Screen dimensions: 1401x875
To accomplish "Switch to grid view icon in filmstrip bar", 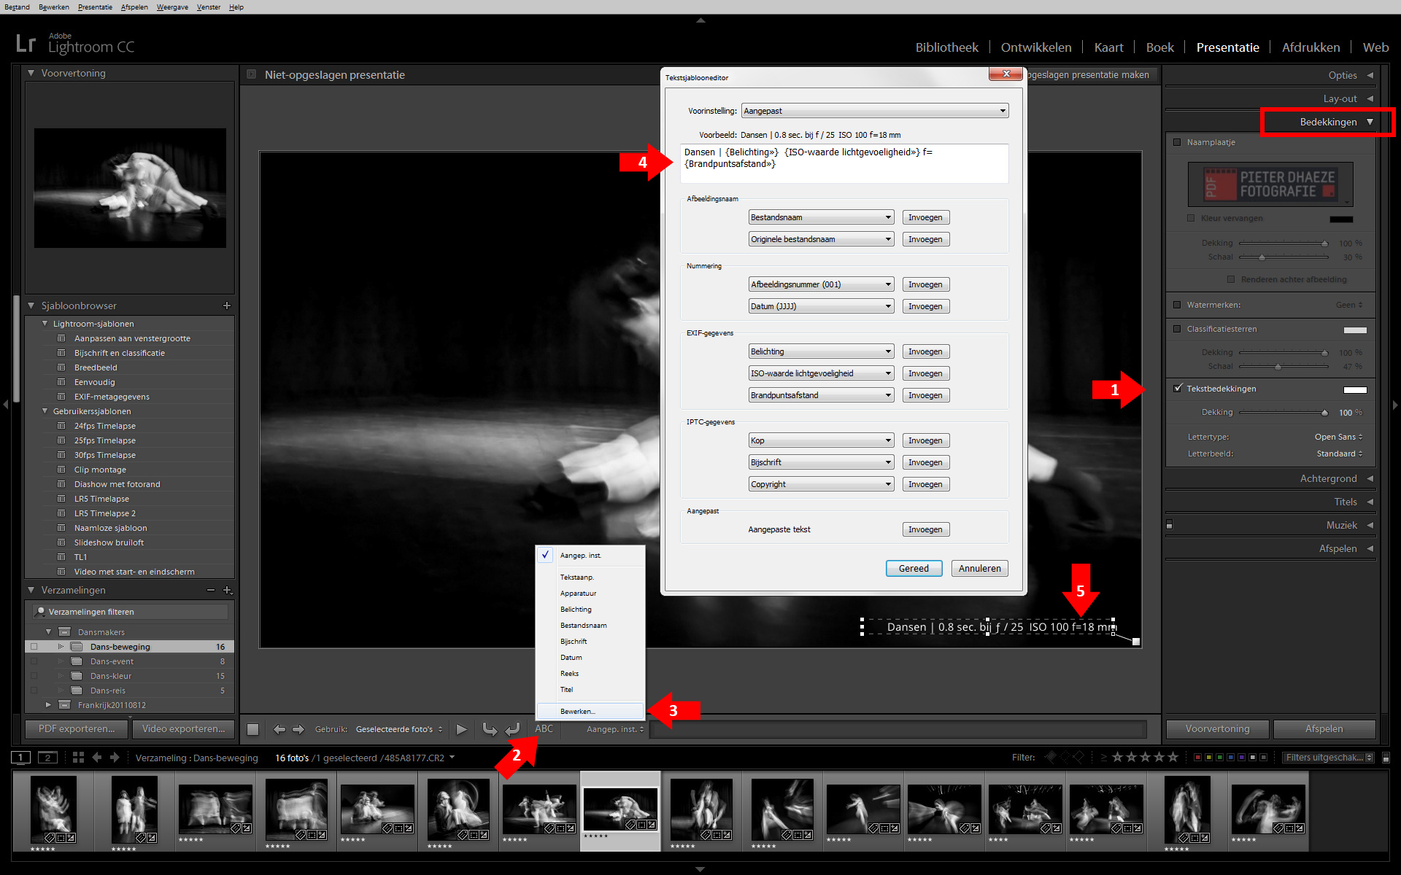I will (78, 758).
